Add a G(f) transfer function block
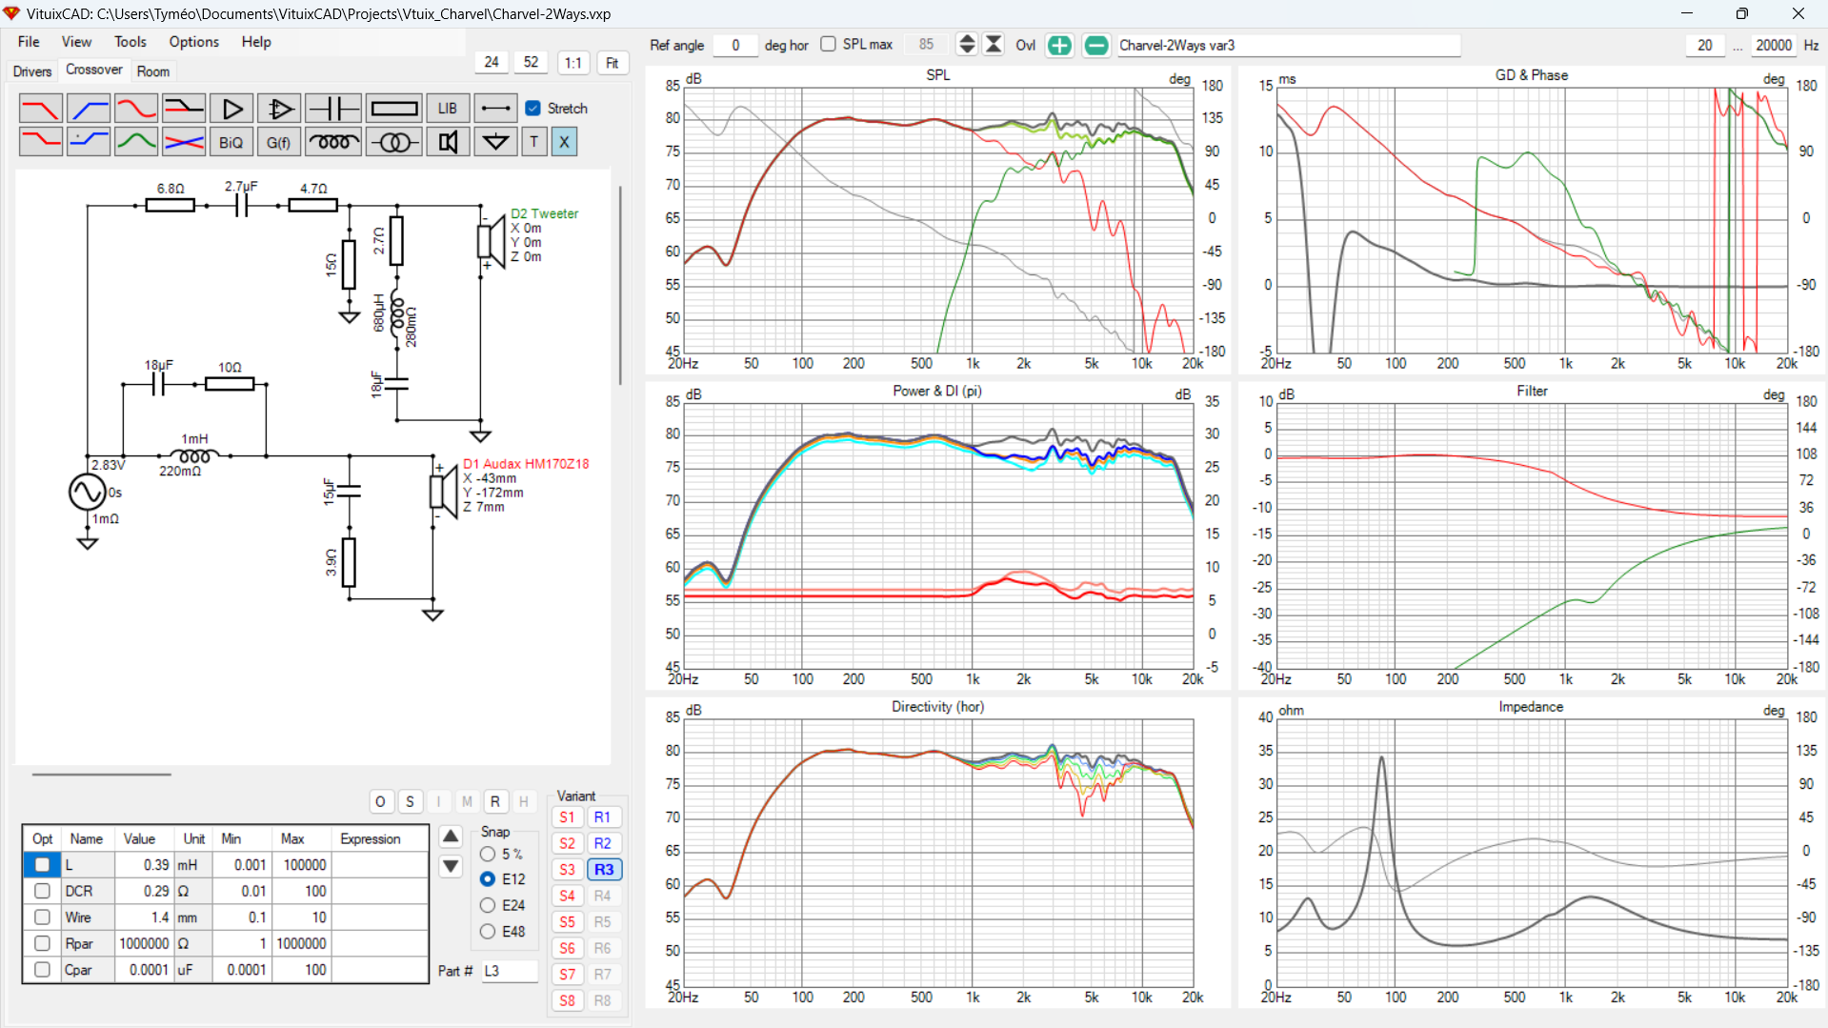 [278, 142]
